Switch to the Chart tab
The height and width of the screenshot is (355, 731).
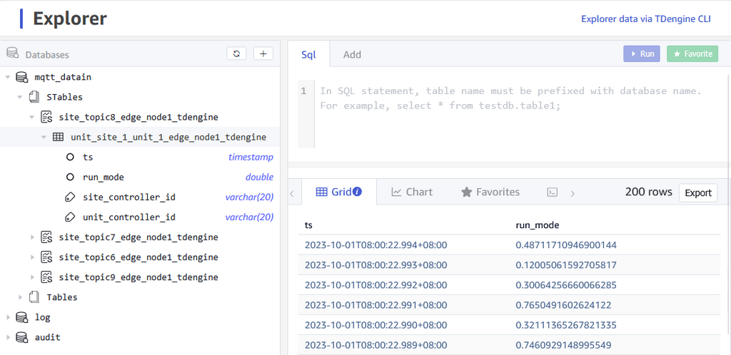click(x=412, y=192)
